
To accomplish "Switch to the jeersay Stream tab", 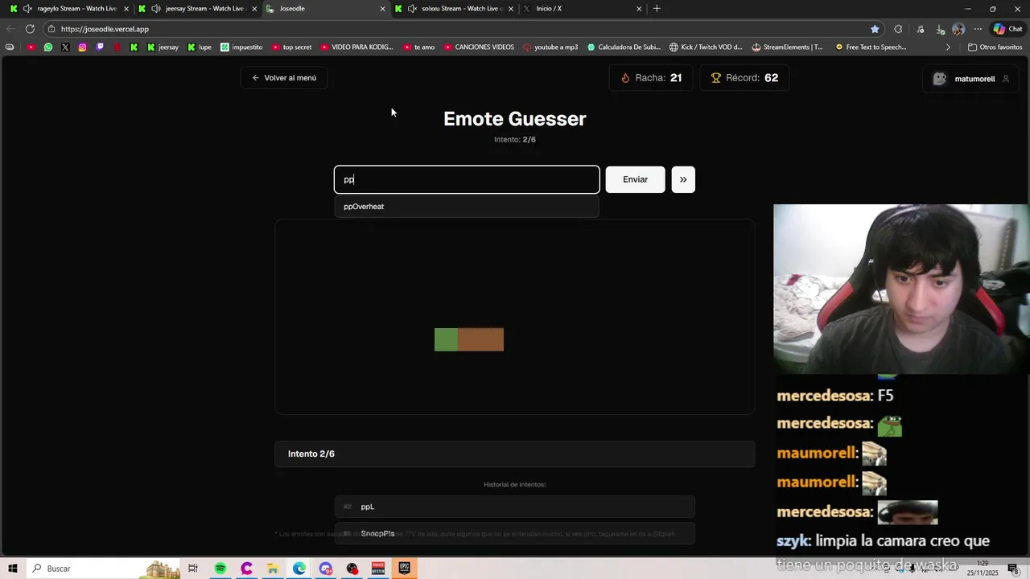I will click(197, 9).
